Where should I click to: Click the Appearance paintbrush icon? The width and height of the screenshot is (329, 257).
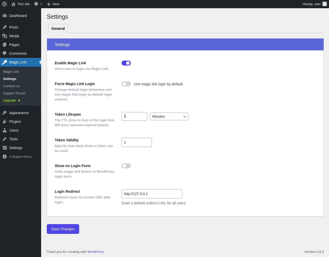pyautogui.click(x=5, y=113)
